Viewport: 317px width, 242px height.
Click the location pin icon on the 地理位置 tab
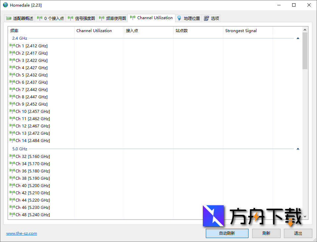tap(179, 18)
